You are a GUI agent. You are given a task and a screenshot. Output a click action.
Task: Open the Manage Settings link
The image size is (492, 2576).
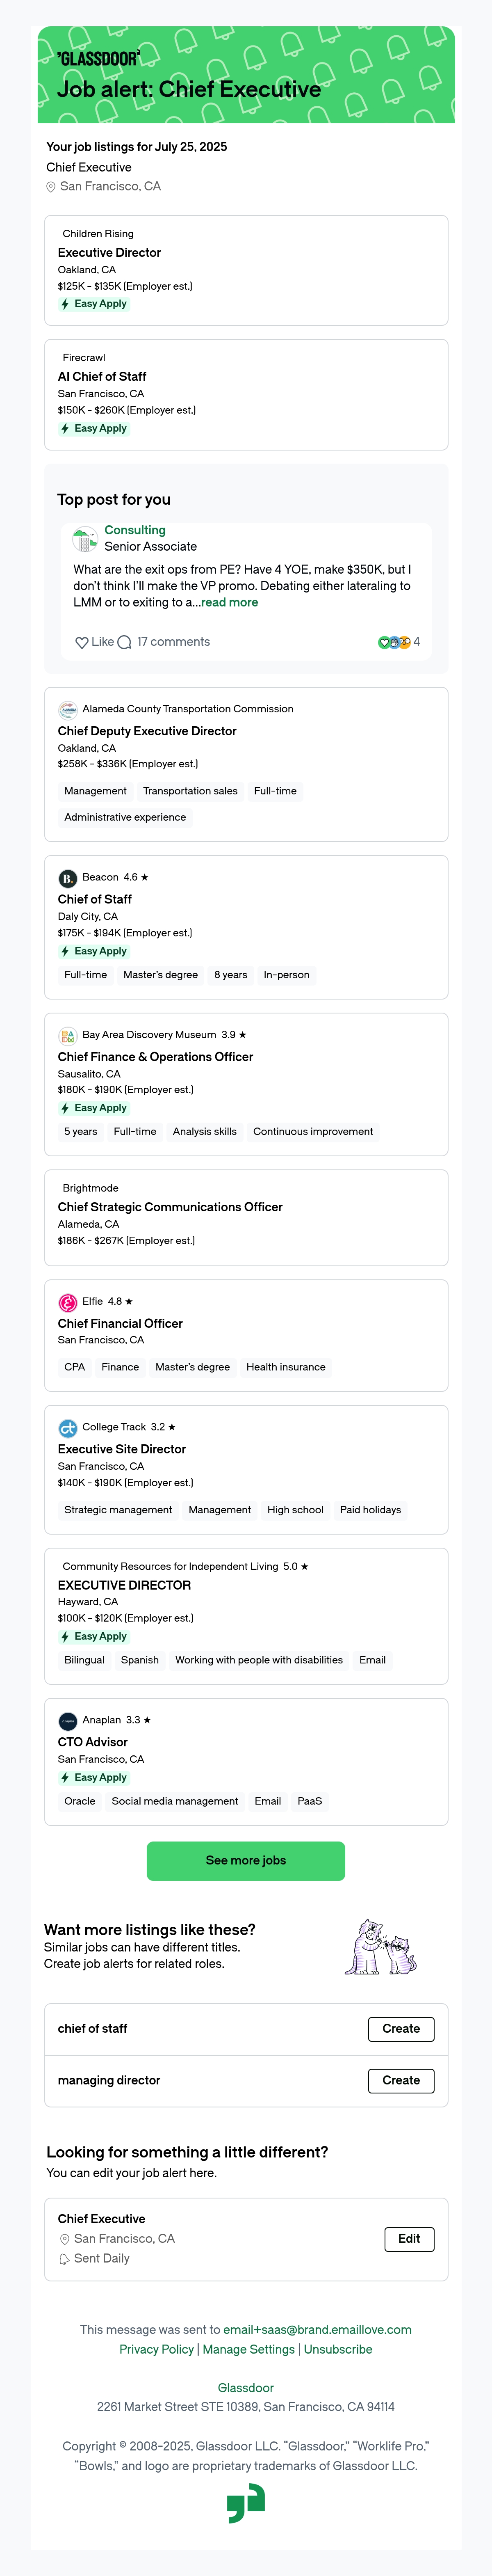tap(249, 2349)
